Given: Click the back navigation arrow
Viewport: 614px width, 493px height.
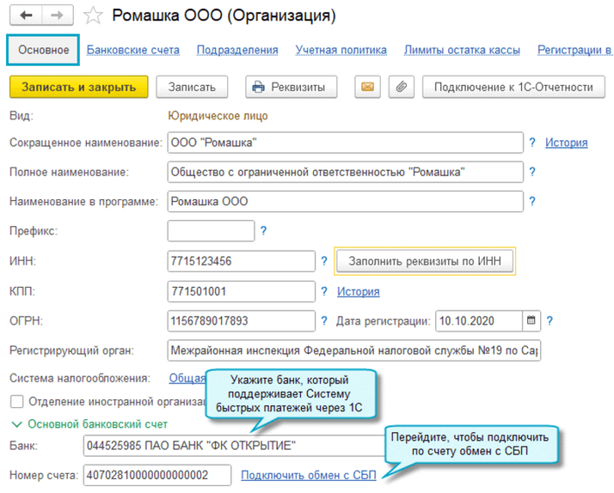Looking at the screenshot, I should coord(26,15).
